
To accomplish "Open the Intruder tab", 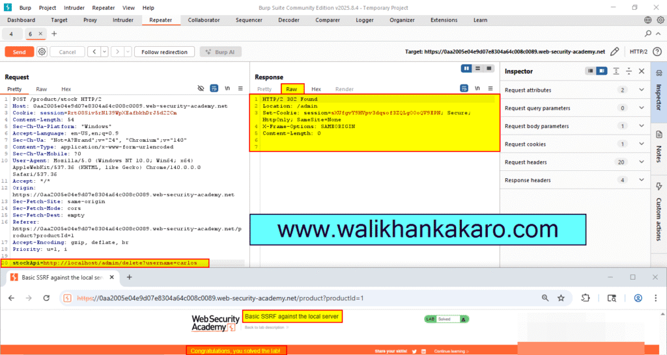I will (x=123, y=20).
